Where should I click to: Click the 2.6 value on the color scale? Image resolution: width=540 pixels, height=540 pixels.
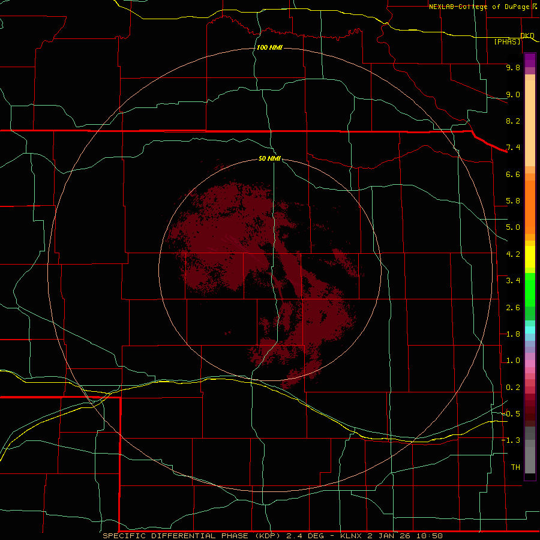pyautogui.click(x=513, y=308)
